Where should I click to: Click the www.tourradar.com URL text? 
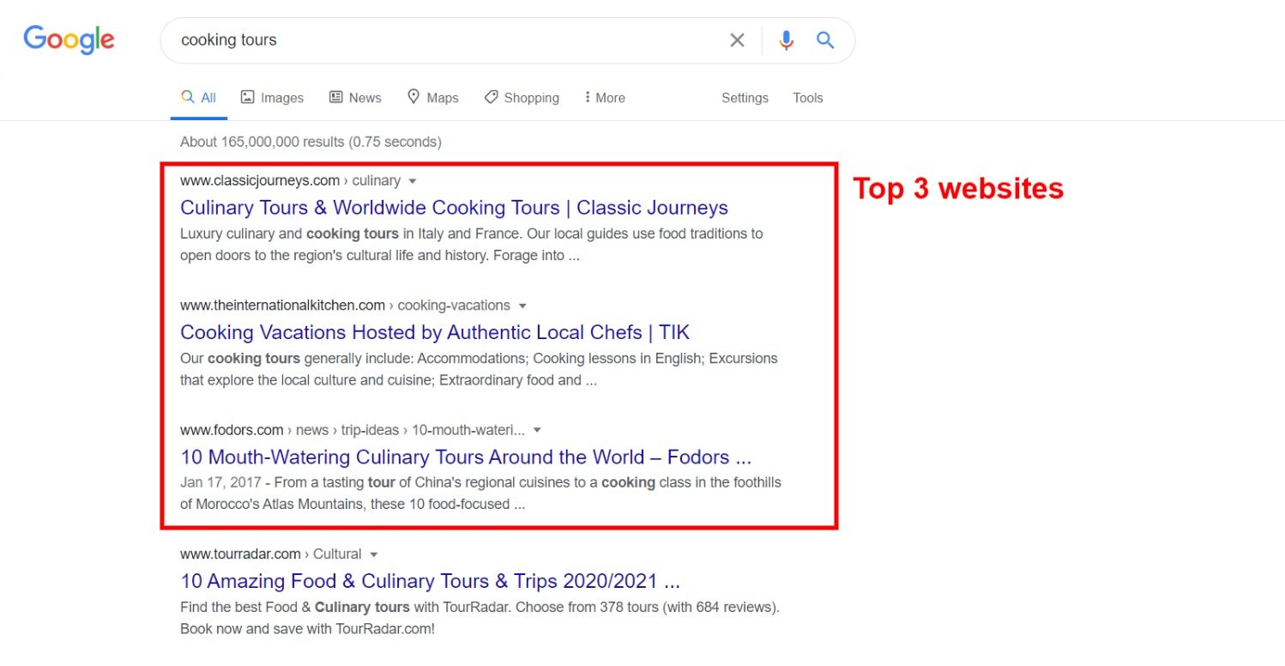(240, 554)
